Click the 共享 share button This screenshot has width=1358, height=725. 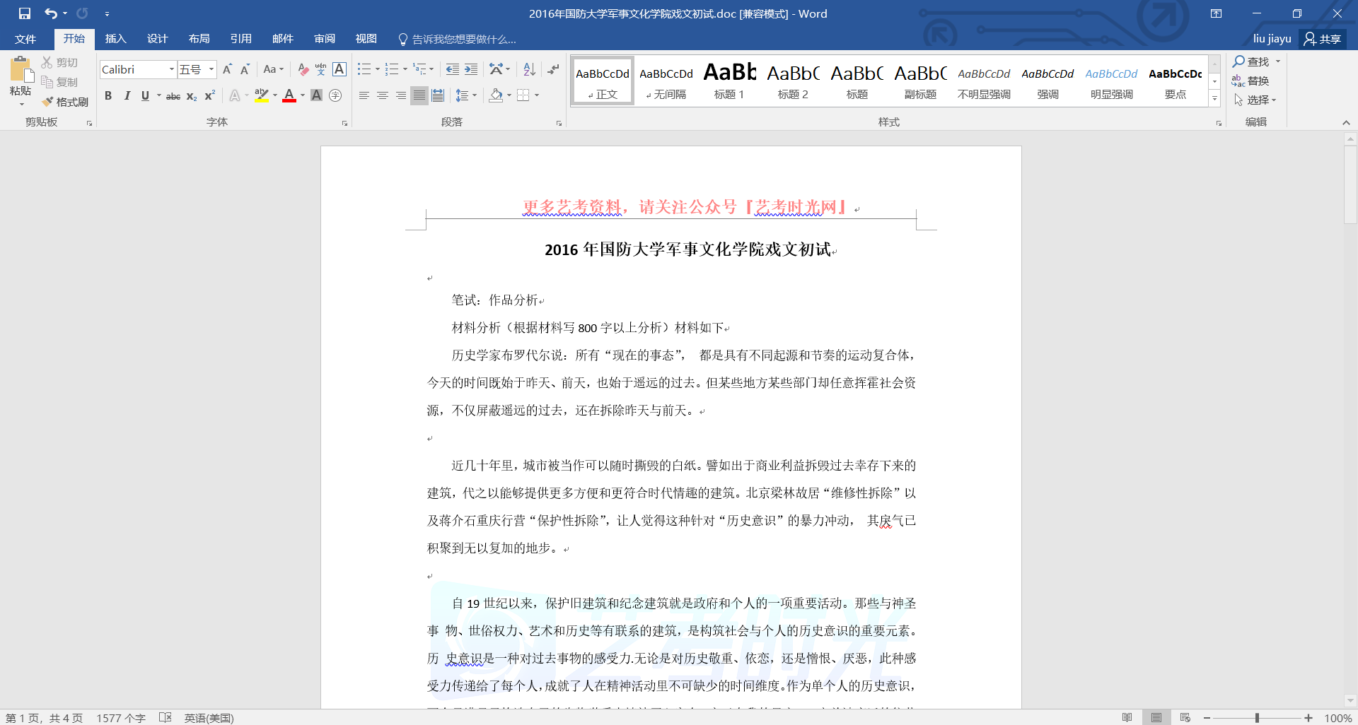tap(1323, 39)
